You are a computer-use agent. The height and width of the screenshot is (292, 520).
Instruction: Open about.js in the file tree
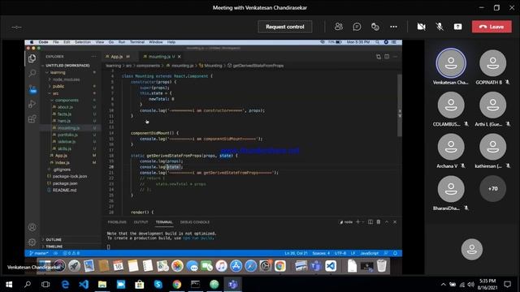point(65,107)
